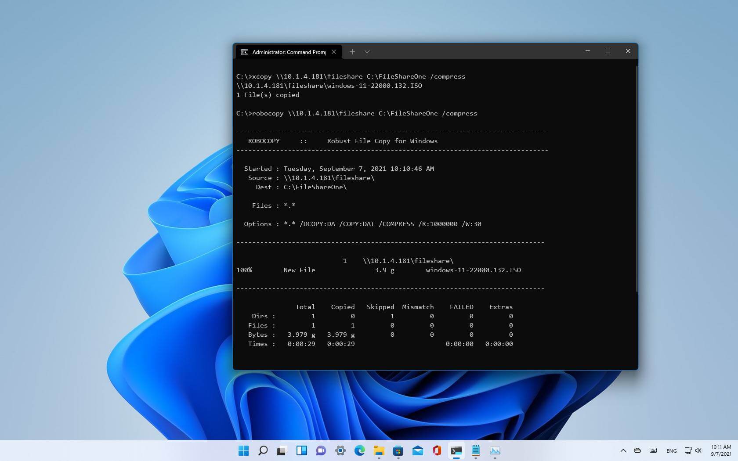Viewport: 738px width, 461px height.
Task: Launch Microsoft Teams Chat
Action: tap(320, 451)
